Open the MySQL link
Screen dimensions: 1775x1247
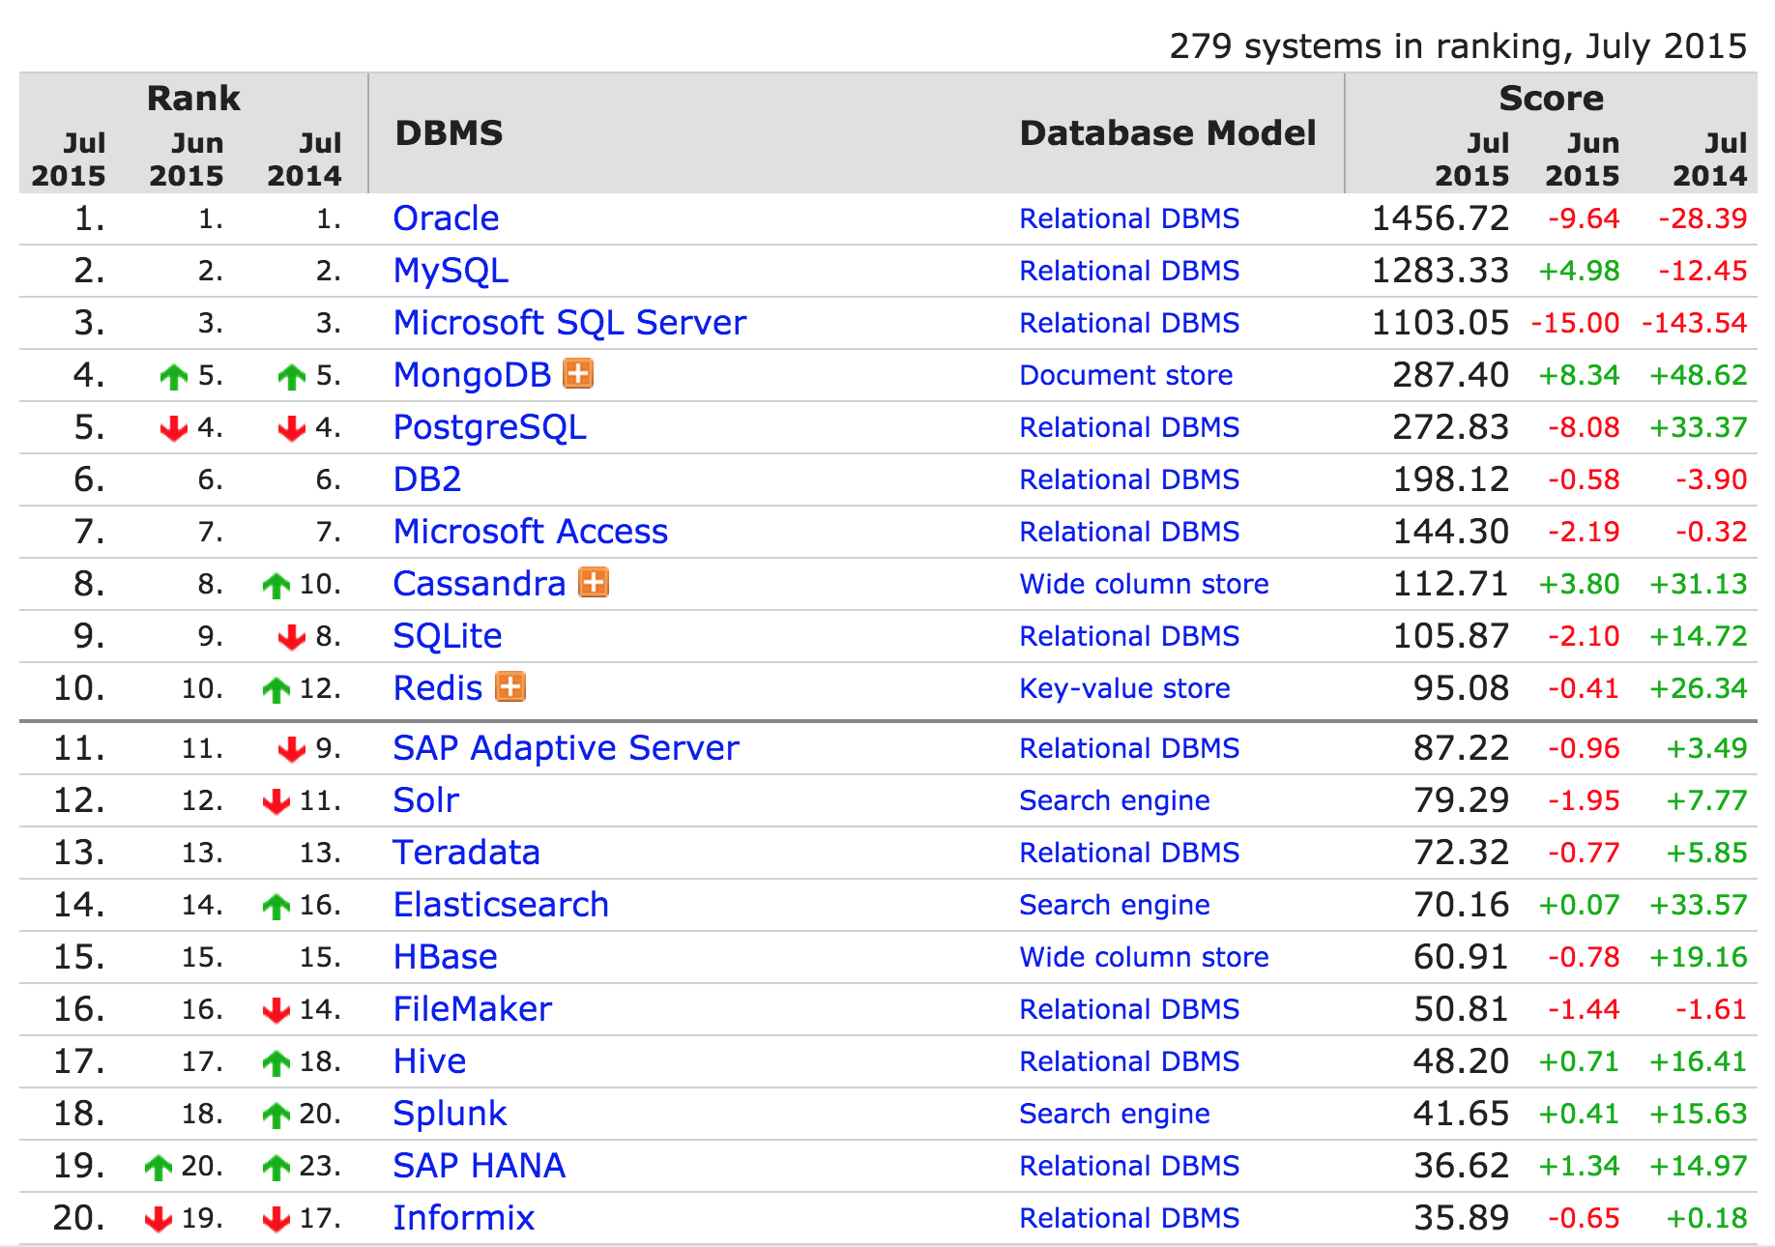pyautogui.click(x=451, y=271)
